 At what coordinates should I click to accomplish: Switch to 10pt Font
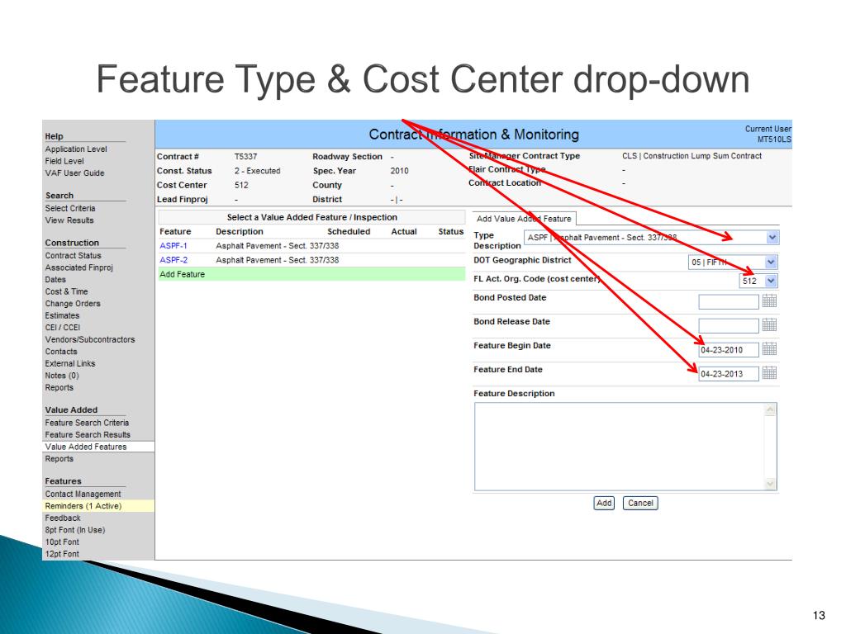[61, 542]
